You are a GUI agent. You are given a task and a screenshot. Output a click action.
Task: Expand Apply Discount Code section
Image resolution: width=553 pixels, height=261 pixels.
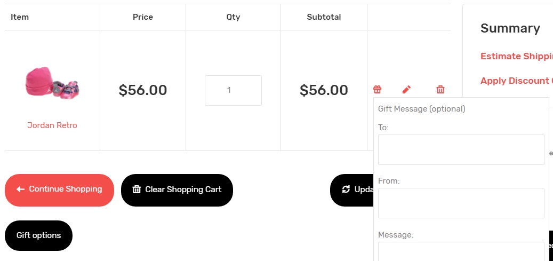[x=516, y=81]
